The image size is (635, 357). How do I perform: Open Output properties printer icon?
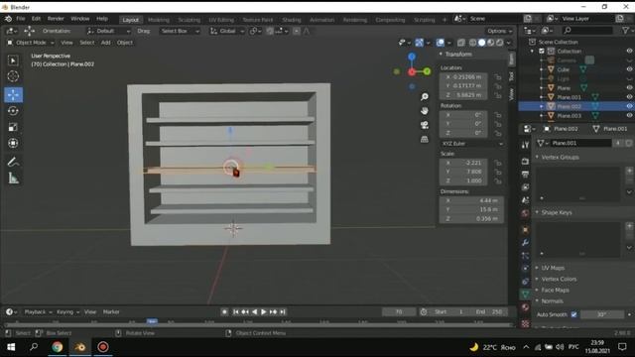525,175
